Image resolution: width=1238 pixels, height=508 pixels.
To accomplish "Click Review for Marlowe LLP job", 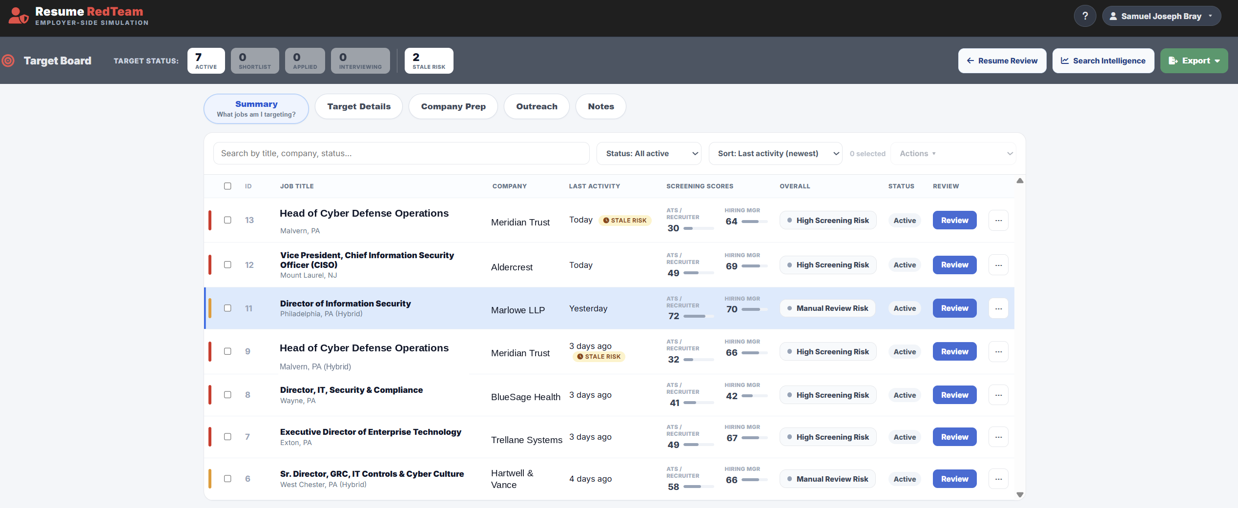I will tap(954, 308).
